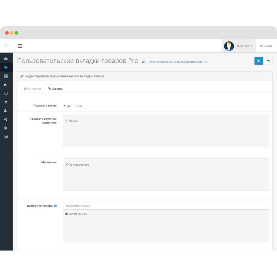
Task: Click the red window close dot
Action: 7,33
